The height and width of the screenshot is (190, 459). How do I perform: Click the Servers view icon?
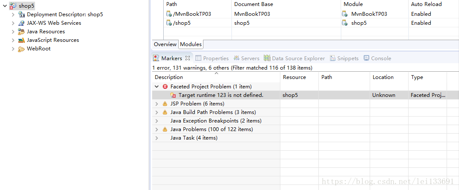point(236,58)
